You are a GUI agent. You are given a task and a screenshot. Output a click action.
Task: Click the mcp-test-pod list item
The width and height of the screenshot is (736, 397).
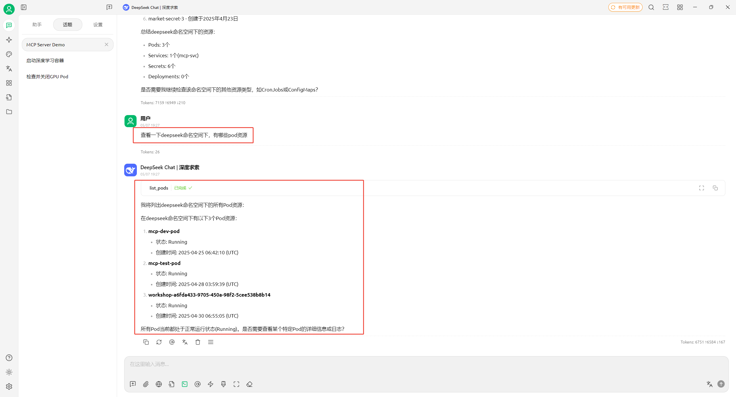pos(164,263)
